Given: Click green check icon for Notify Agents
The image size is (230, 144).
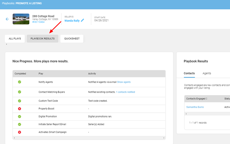Looking at the screenshot, I should pos(19,82).
